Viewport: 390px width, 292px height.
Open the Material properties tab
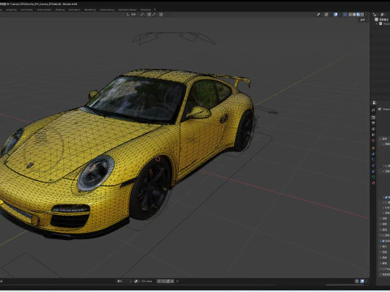point(373,183)
